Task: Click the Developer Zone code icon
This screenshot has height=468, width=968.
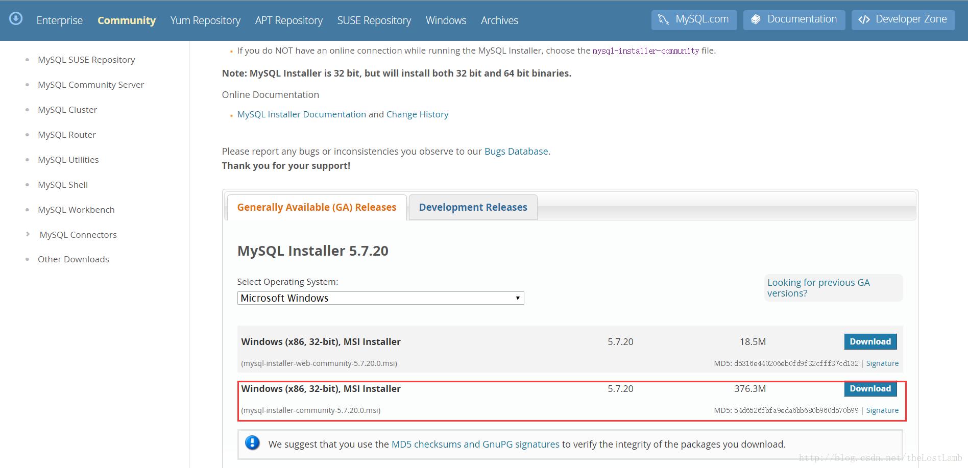Action: [865, 19]
